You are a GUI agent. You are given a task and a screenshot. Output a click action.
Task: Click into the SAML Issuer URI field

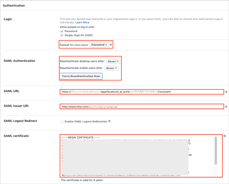142,107
